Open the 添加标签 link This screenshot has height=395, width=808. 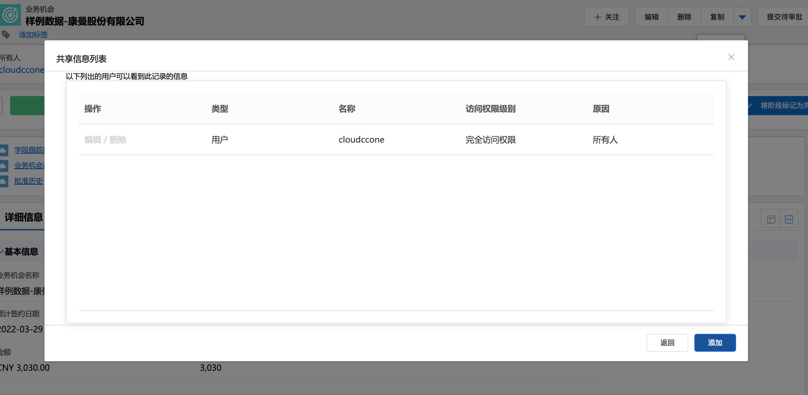pos(33,35)
